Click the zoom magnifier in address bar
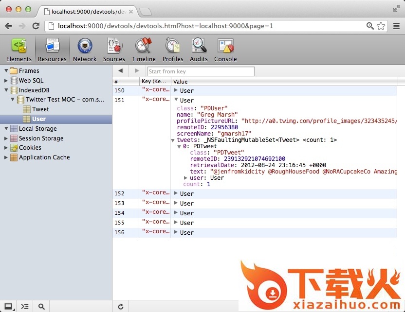 (x=370, y=26)
